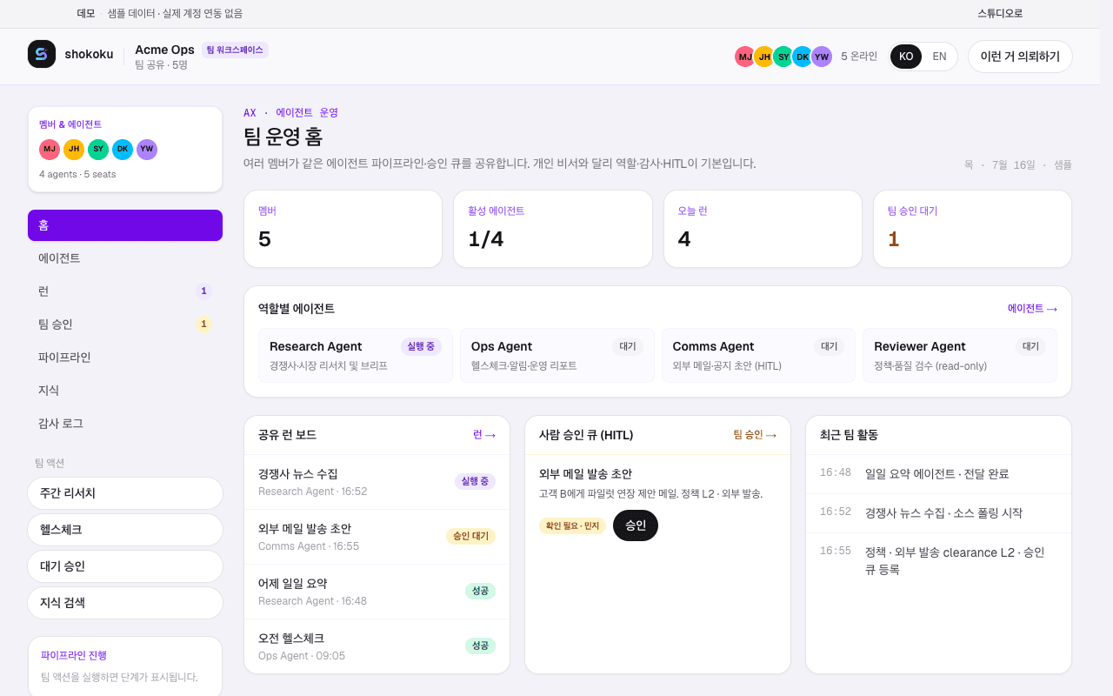Open the Research Agent card
1113x696 pixels.
[356, 355]
